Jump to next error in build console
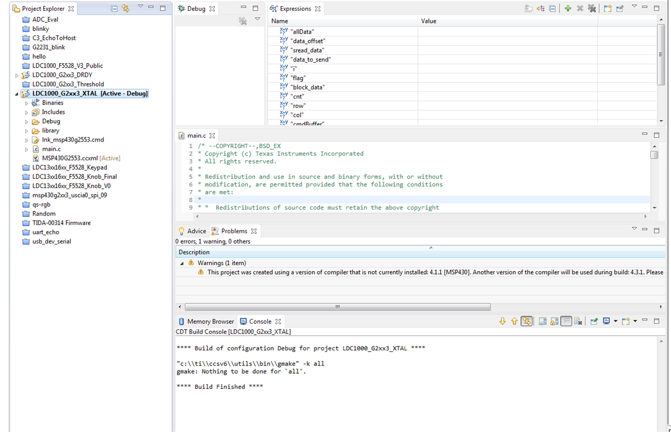Image resolution: width=671 pixels, height=432 pixels. pyautogui.click(x=502, y=321)
